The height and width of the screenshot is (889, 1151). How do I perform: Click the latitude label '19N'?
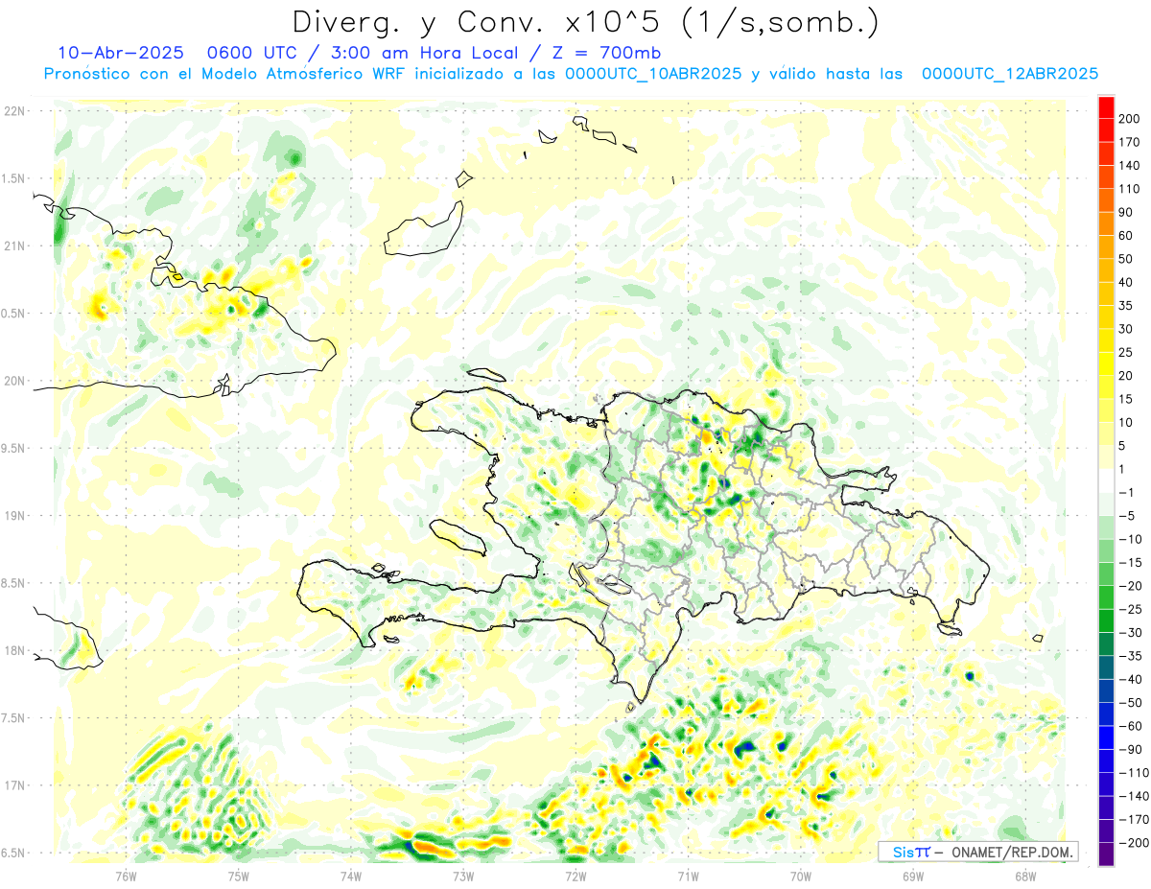tap(13, 516)
